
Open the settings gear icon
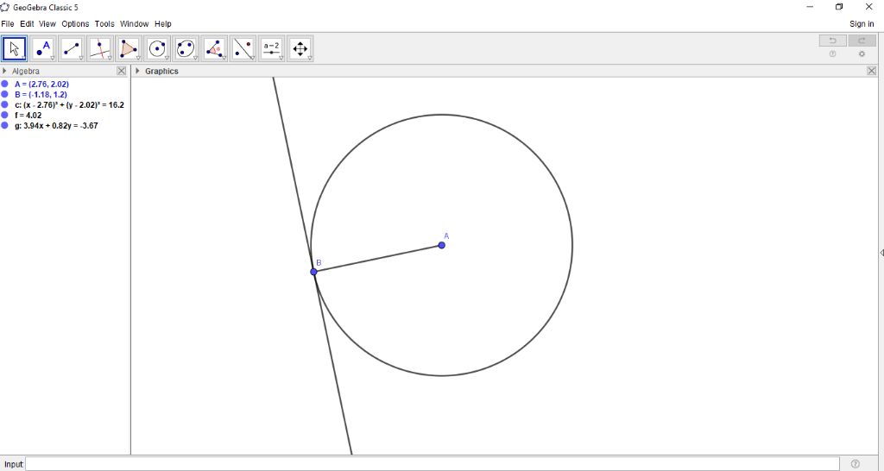click(x=862, y=54)
